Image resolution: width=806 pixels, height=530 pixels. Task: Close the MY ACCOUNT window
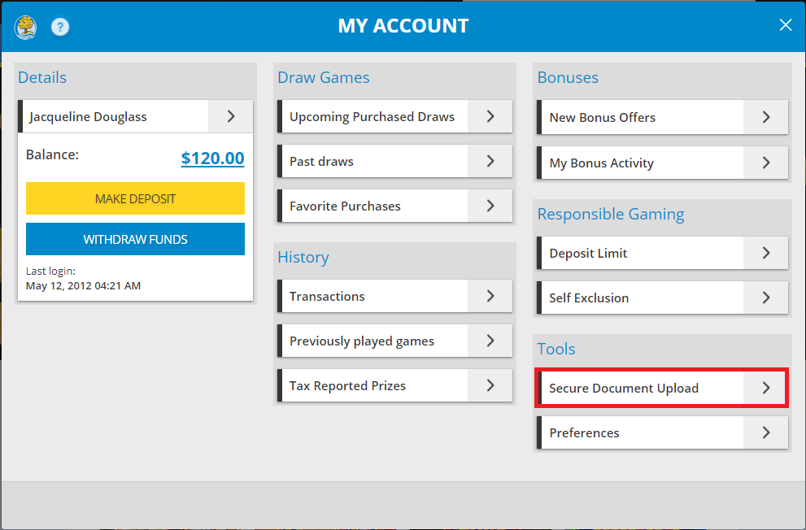coord(785,25)
